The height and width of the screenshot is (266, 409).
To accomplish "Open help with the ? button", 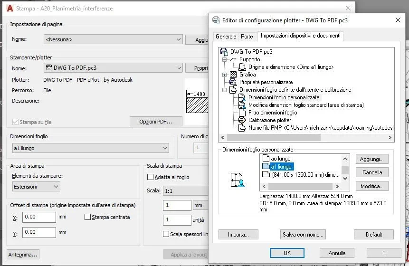I will [x=384, y=253].
